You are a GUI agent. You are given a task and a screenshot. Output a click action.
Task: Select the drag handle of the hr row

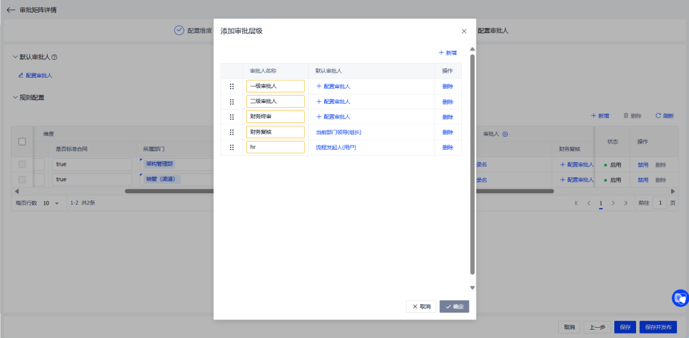point(232,147)
